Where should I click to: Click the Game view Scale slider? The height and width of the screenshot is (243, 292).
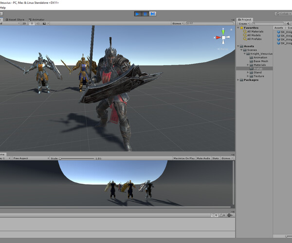tap(77, 158)
